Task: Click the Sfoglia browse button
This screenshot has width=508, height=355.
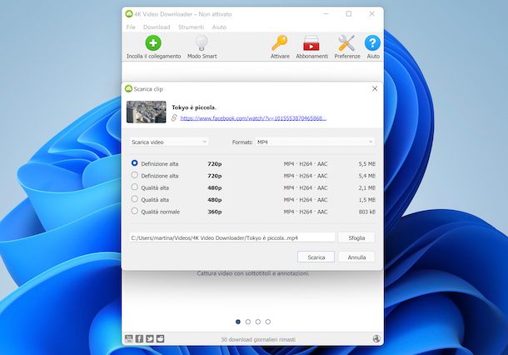Action: [356, 237]
